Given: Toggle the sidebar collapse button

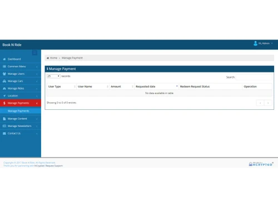Looking at the screenshot, I should (34, 53).
